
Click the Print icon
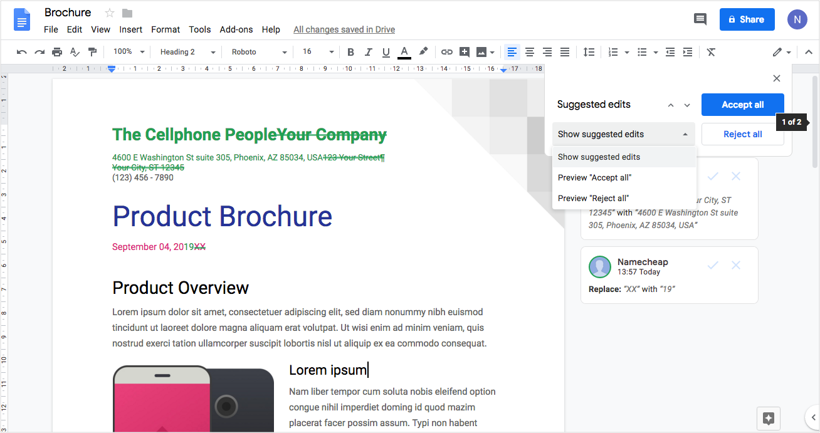coord(57,52)
